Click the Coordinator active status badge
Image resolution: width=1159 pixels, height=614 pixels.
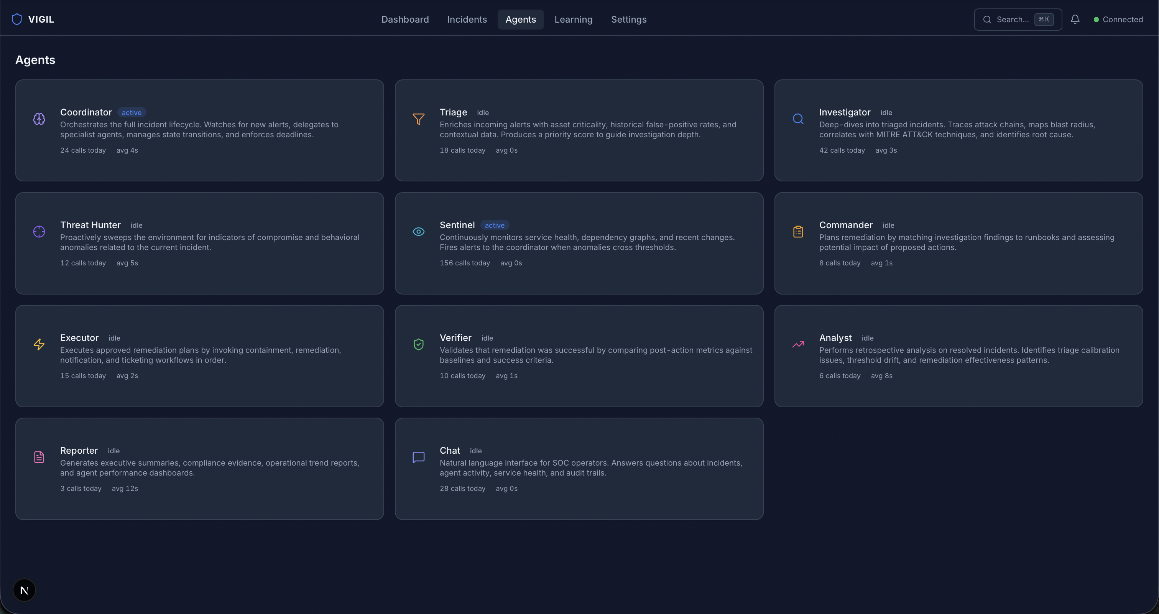click(132, 112)
